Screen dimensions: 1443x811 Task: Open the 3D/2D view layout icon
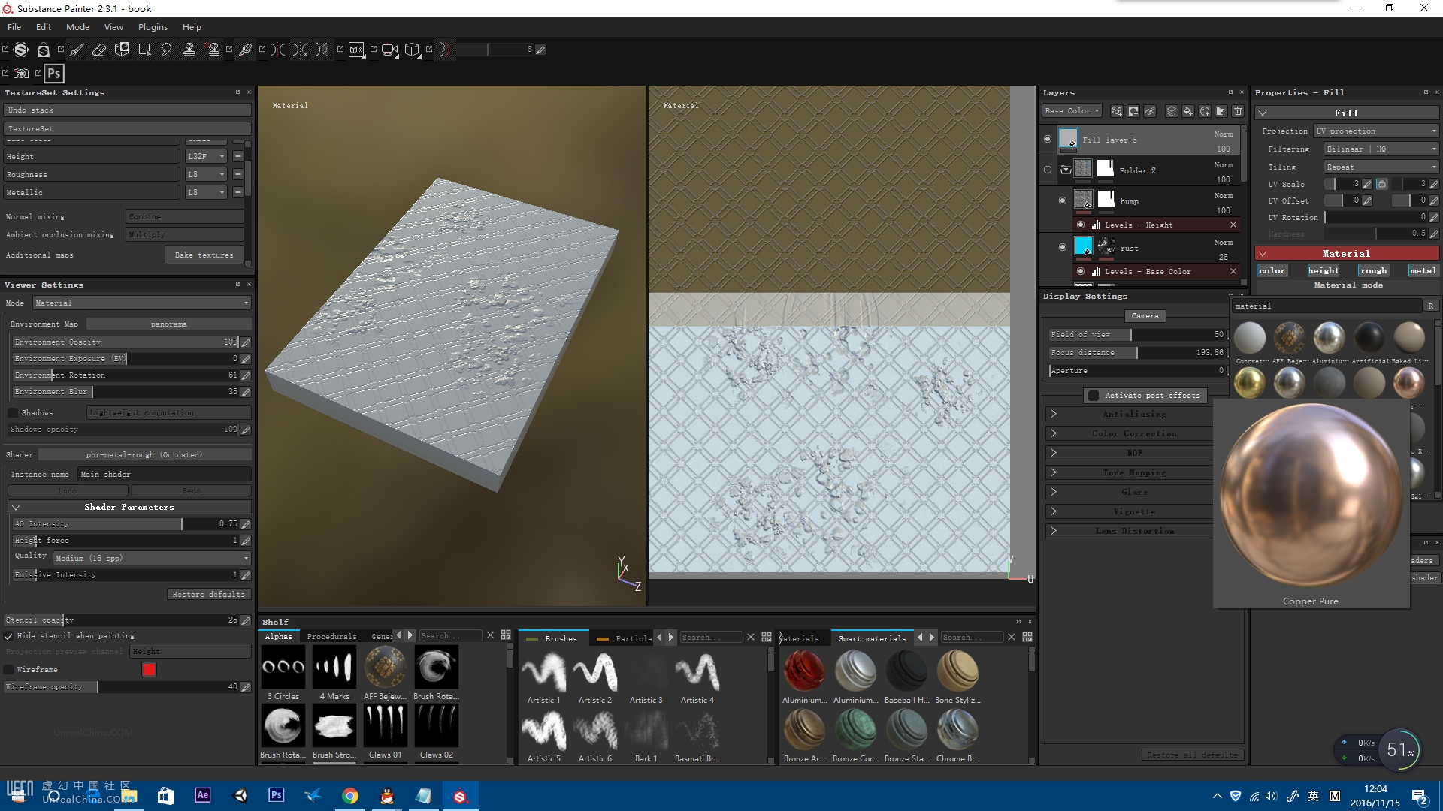356,50
